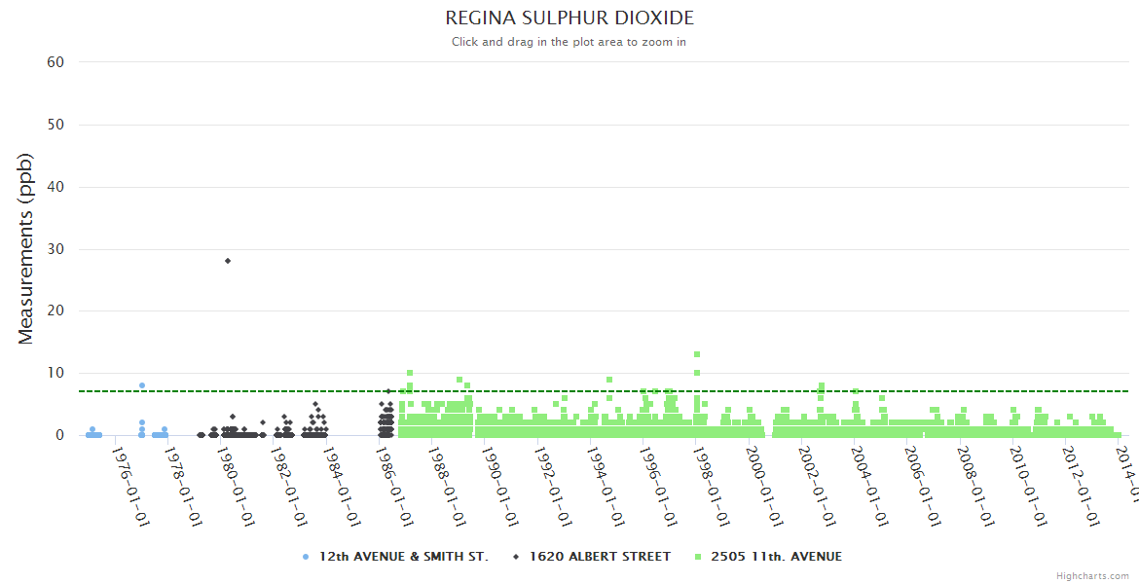Select the blue circle data point at 8 ppb
1139x584 pixels.
[142, 385]
